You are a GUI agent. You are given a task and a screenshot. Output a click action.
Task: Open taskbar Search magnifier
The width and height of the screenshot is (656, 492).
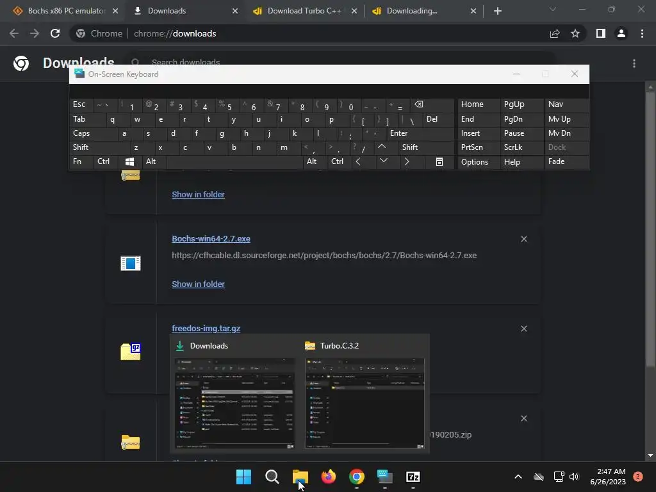(x=272, y=477)
